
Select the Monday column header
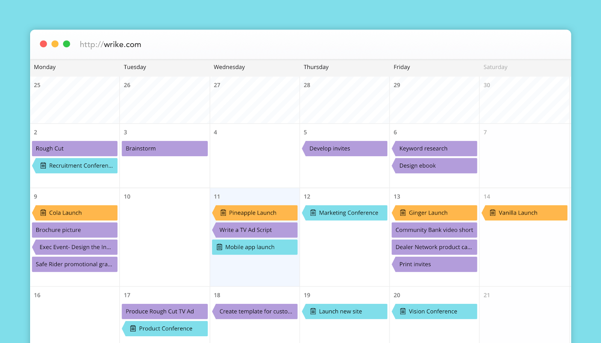point(45,67)
